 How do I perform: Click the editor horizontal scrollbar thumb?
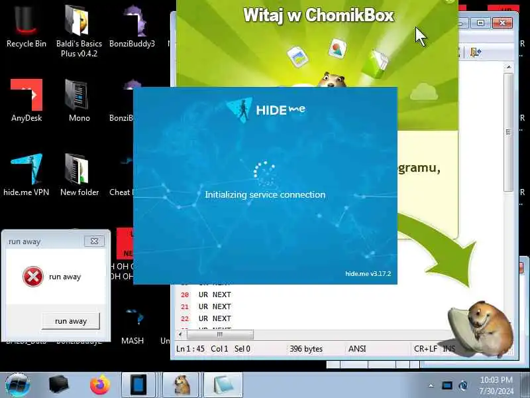[x=220, y=334]
